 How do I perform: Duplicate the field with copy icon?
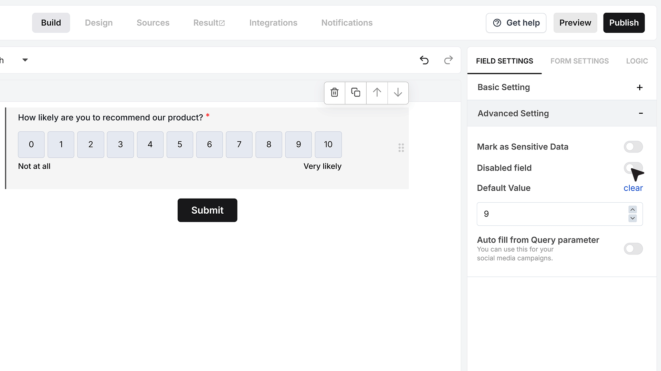click(x=356, y=92)
